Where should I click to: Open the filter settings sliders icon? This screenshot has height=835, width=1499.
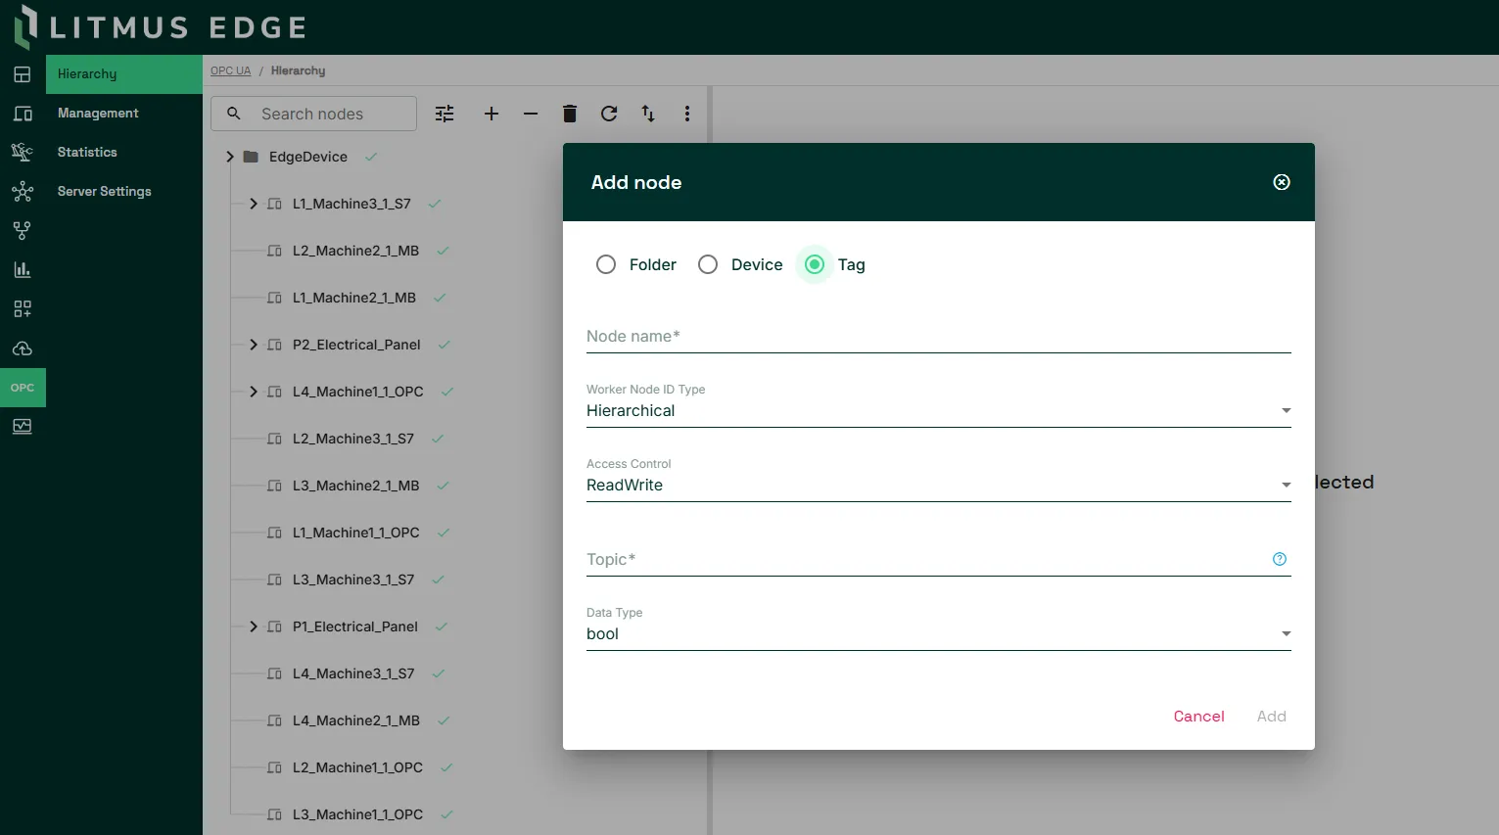(x=445, y=114)
